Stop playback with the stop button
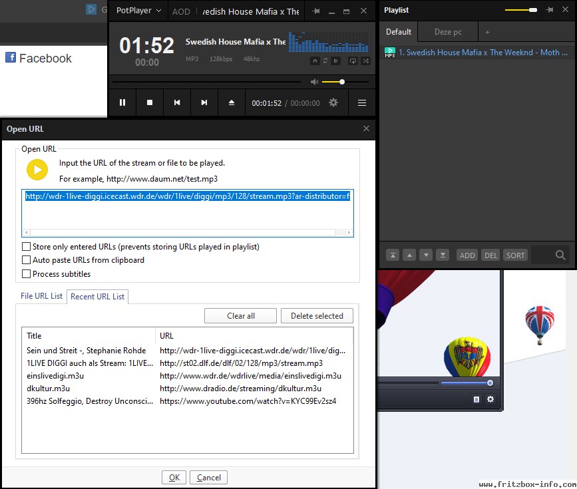577x489 pixels. click(x=150, y=102)
